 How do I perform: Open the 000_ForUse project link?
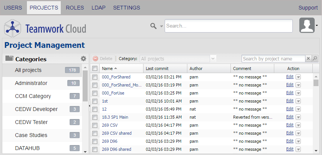[x=113, y=93]
